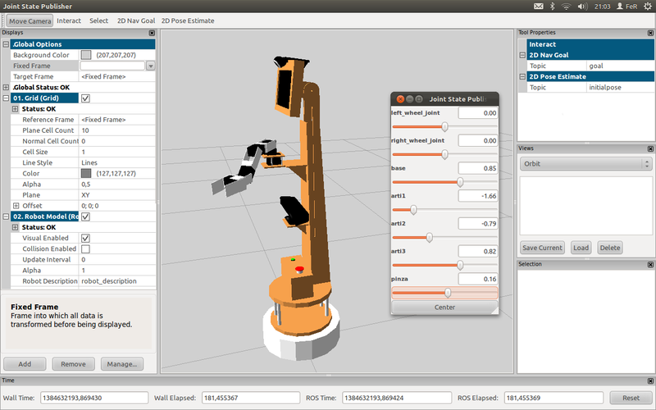Image resolution: width=656 pixels, height=410 pixels.
Task: Switch to the Interact tool
Action: click(69, 20)
